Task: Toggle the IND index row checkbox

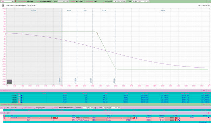Action: click(x=4, y=116)
